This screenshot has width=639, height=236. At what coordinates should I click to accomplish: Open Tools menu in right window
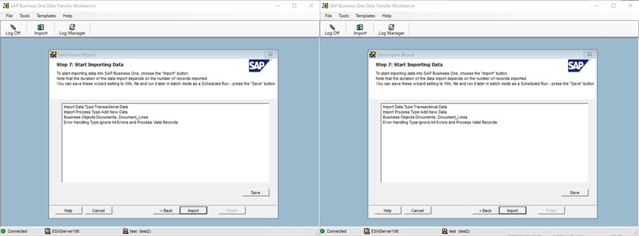[344, 16]
